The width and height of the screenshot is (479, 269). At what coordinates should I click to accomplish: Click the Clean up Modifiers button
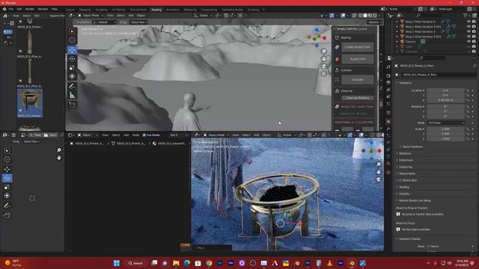coord(358,98)
